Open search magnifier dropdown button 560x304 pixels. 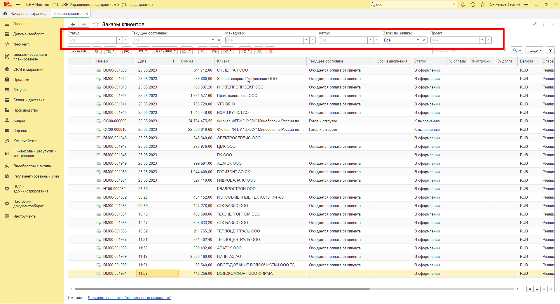point(517,50)
